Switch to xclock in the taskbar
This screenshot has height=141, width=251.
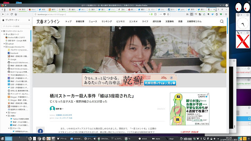click(143, 139)
